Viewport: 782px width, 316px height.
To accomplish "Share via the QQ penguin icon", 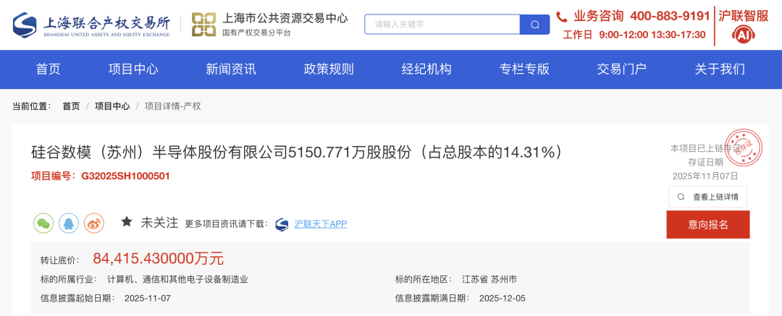I will click(69, 223).
